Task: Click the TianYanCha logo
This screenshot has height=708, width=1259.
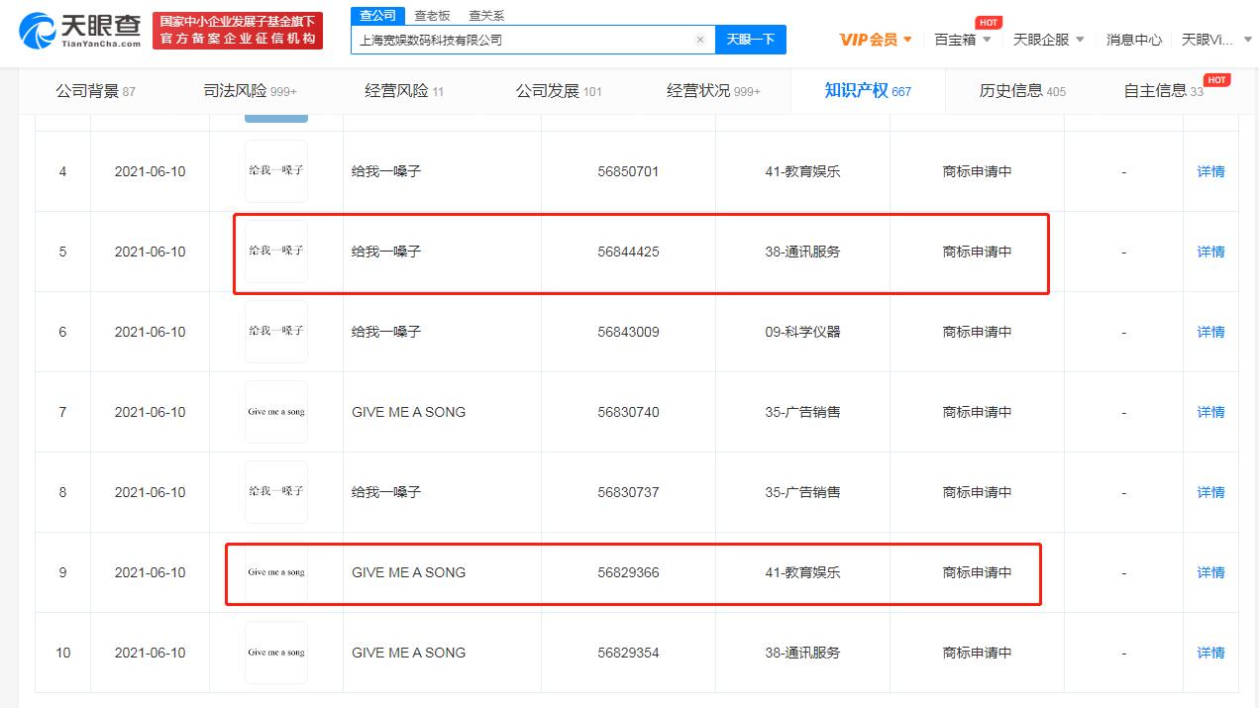Action: coord(80,31)
